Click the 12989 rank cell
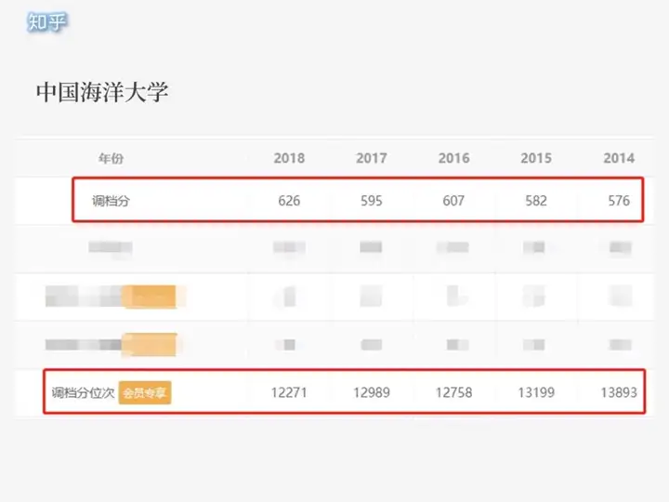This screenshot has width=669, height=502. click(372, 392)
